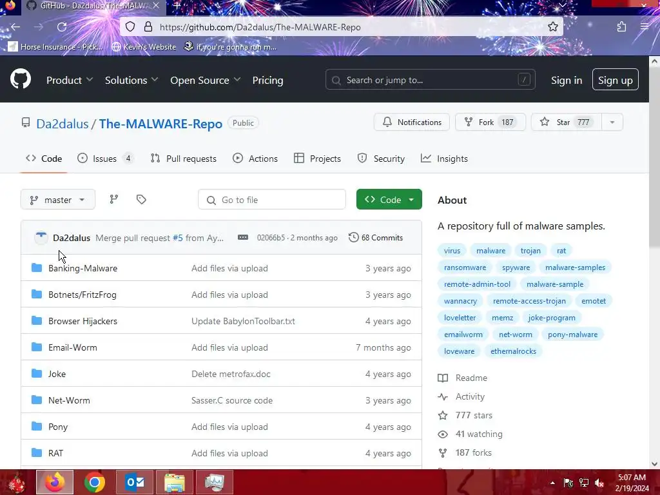This screenshot has height=495, width=660.
Task: Click the browser back arrow
Action: [x=15, y=27]
